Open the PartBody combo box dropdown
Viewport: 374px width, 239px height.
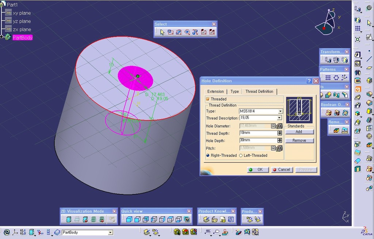(110, 232)
